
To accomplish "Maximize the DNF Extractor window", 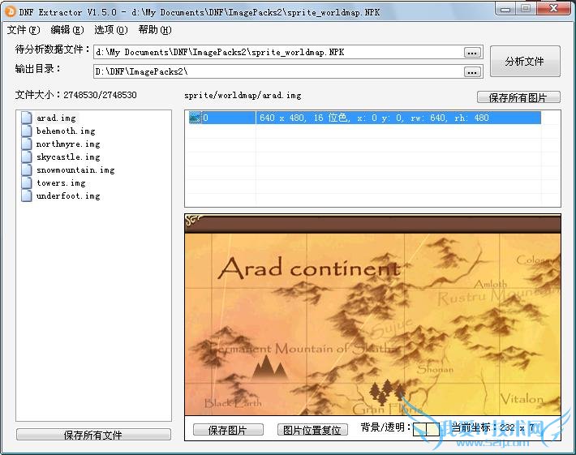I will 526,9.
